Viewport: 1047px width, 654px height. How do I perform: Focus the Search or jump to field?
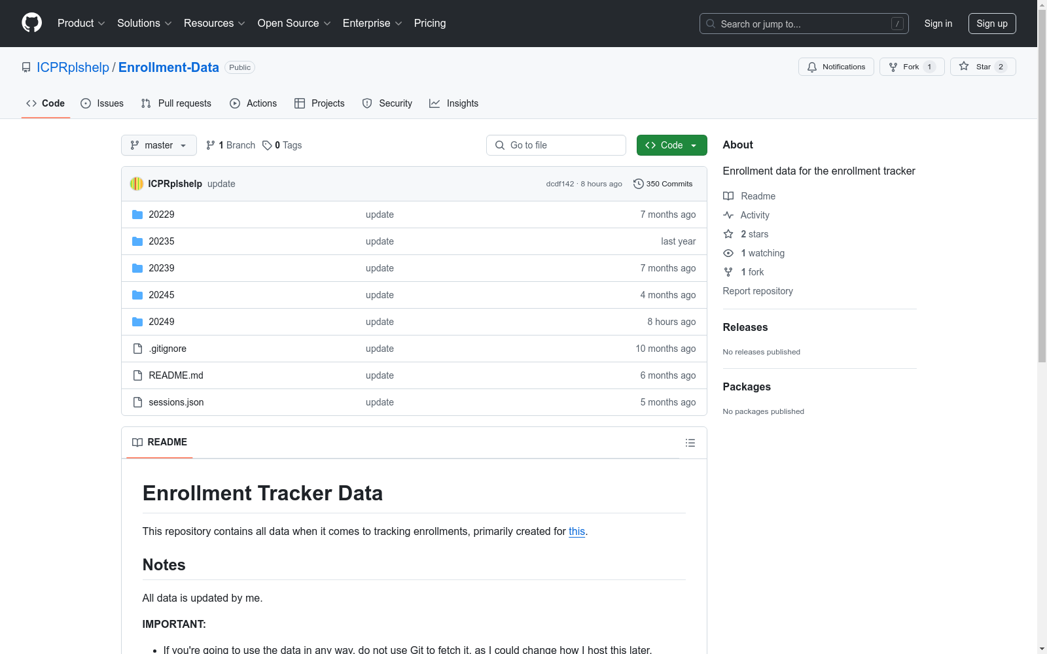[804, 24]
